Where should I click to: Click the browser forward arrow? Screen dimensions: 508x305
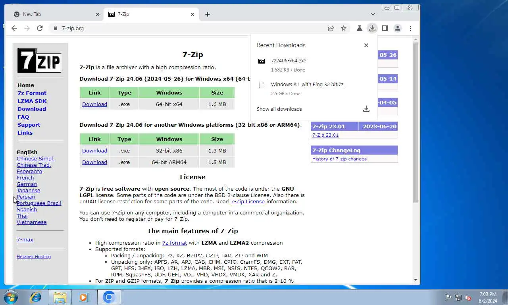point(27,28)
